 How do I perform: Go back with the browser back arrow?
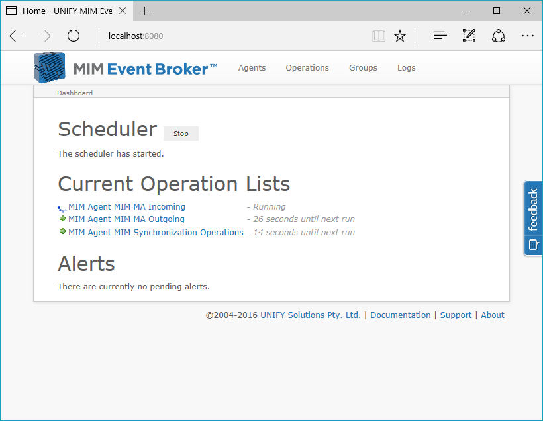16,36
